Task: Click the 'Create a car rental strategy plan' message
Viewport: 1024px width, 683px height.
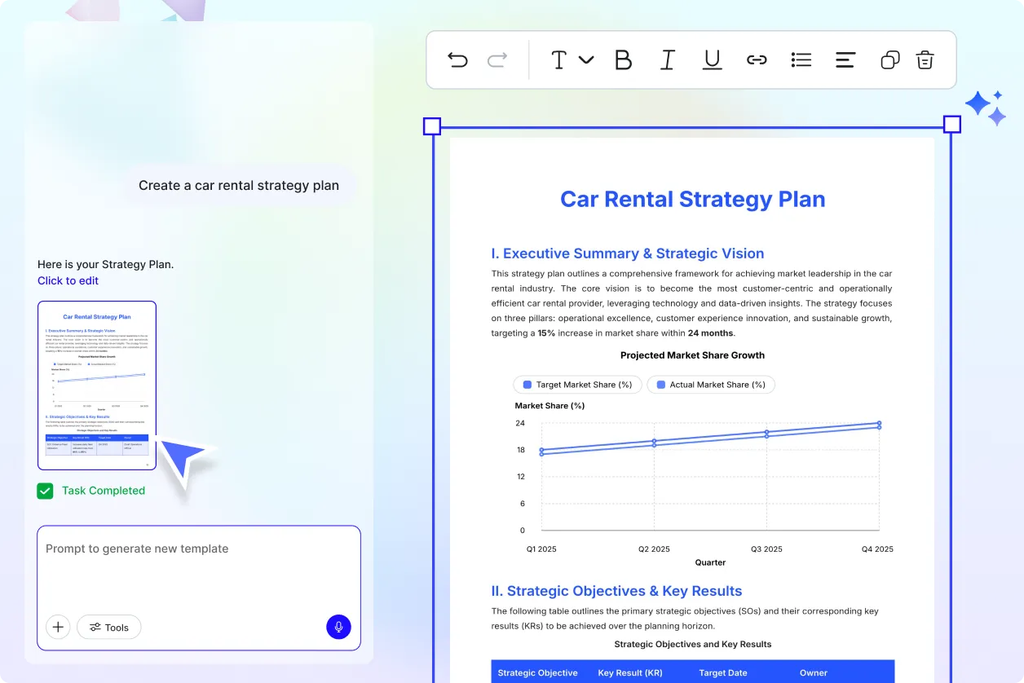Action: coord(239,185)
